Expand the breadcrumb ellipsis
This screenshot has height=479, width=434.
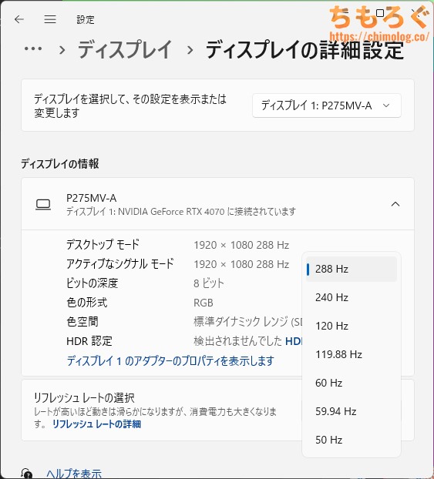tap(33, 49)
